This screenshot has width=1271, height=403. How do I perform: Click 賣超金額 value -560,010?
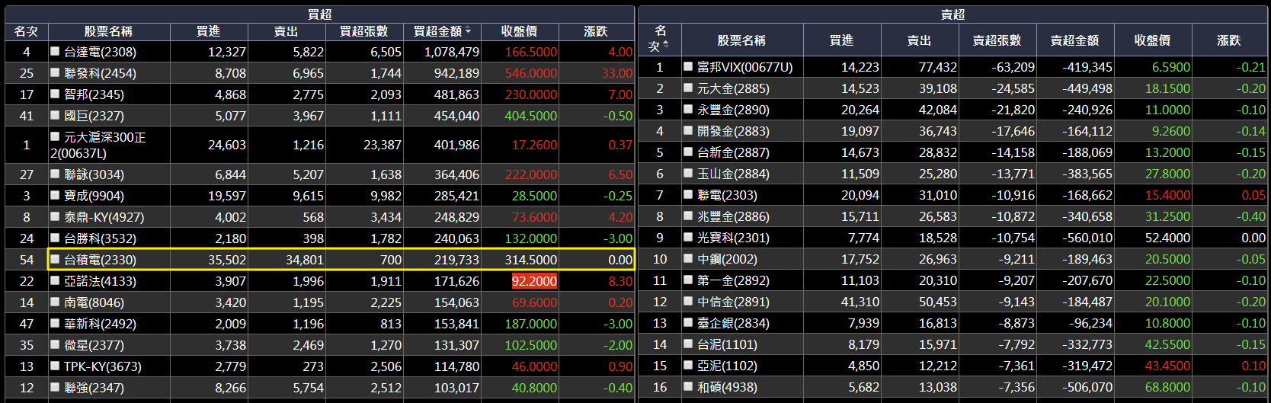[x=1087, y=238]
